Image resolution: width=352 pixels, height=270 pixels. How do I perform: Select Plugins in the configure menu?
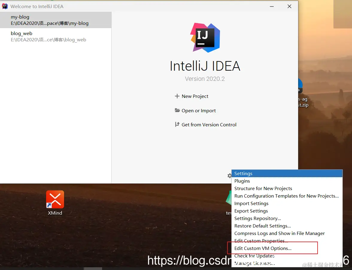[287, 181]
